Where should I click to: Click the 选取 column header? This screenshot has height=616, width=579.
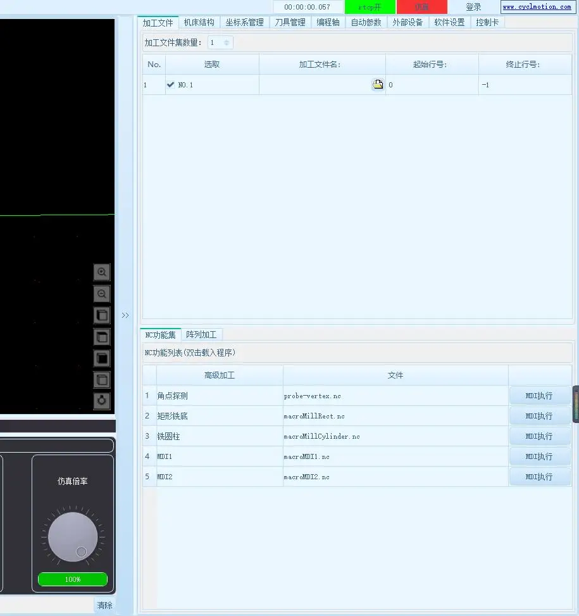[x=212, y=65]
